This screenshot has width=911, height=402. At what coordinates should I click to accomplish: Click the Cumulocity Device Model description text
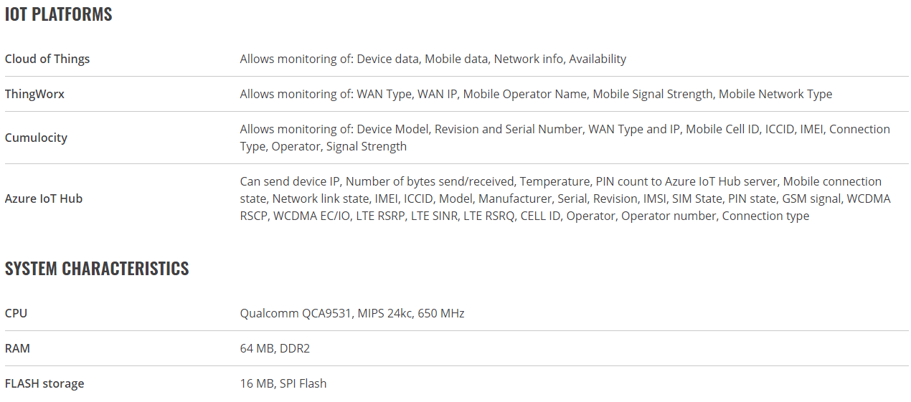coord(565,138)
